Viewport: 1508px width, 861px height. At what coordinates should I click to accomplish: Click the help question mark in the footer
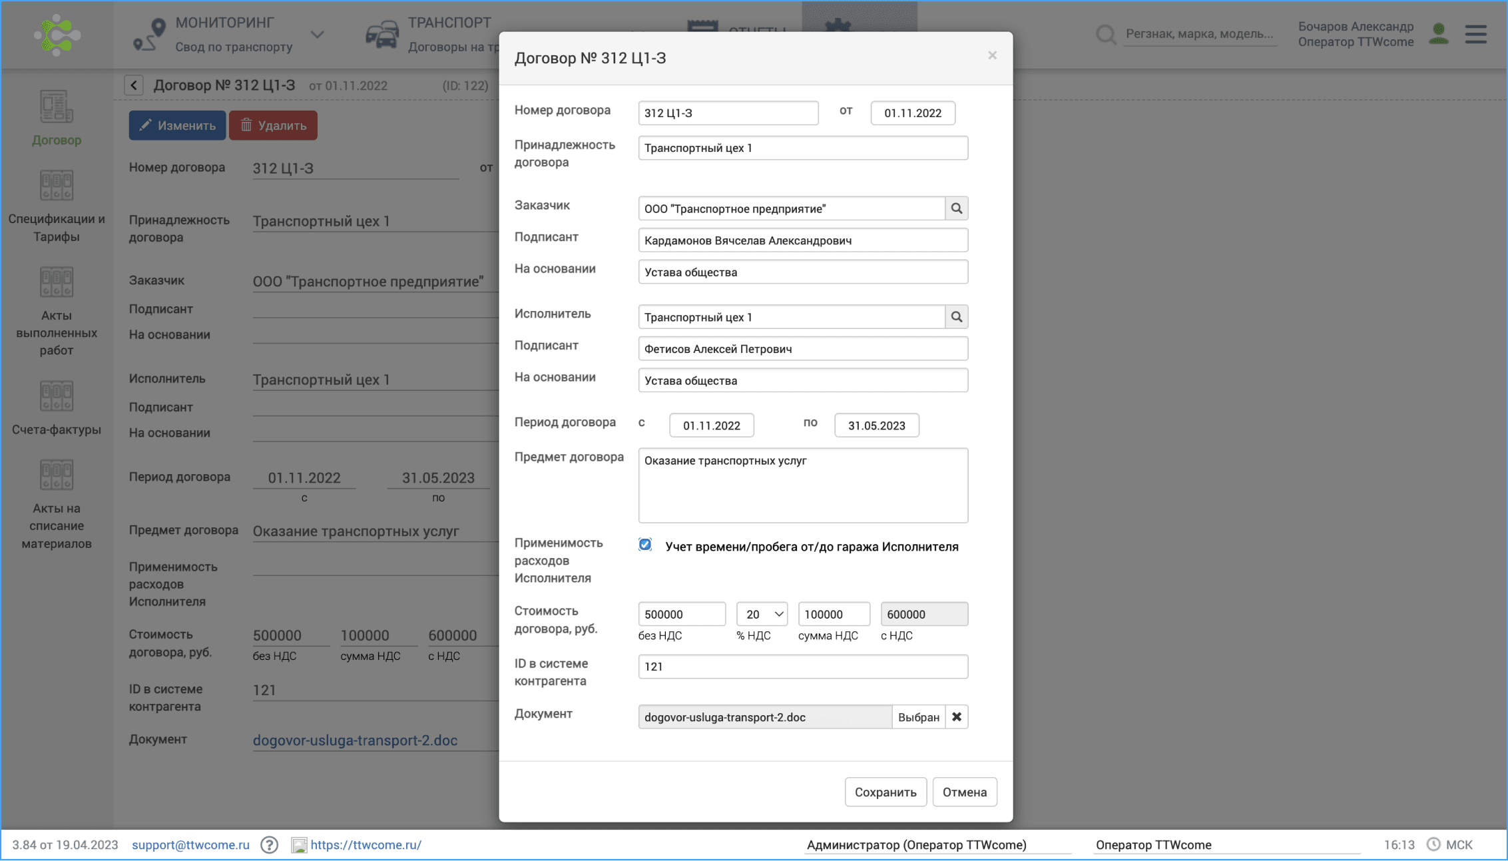[270, 844]
